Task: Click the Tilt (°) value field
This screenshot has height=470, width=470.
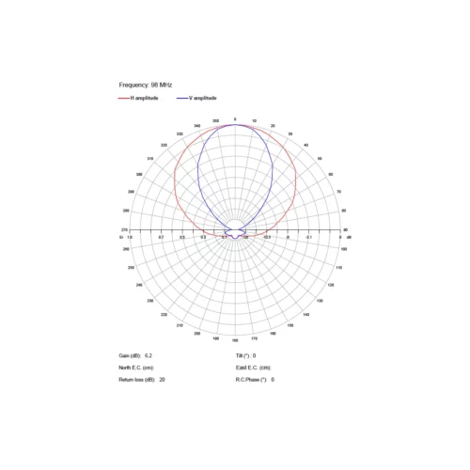Action: pos(254,355)
